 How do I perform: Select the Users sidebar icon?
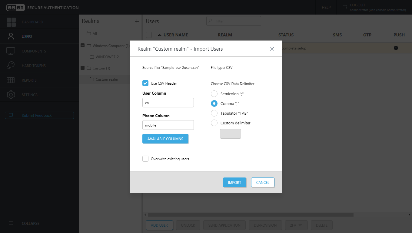11,36
